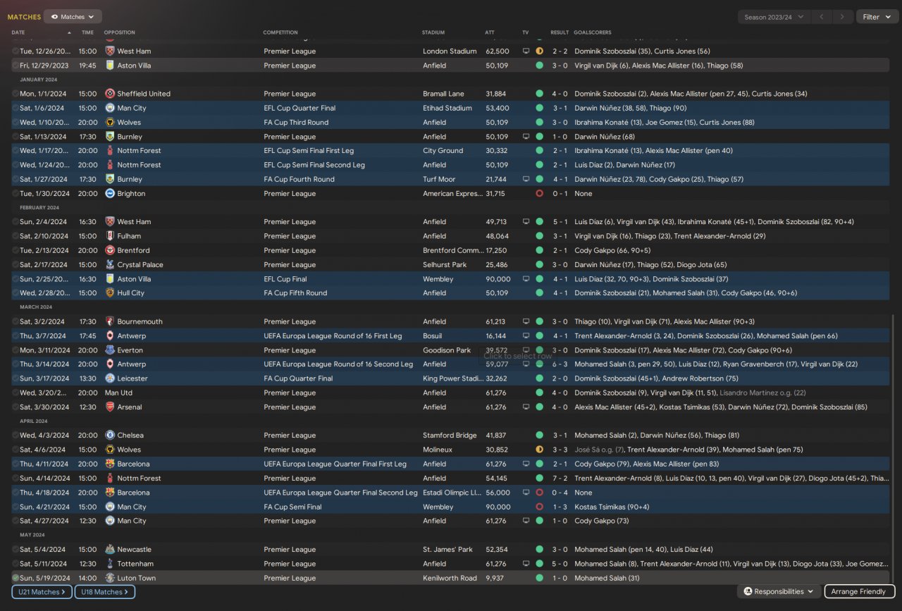Viewport: 902px width, 611px height.
Task: Click the Man City crest on 1/6/2024 row
Action: click(109, 108)
